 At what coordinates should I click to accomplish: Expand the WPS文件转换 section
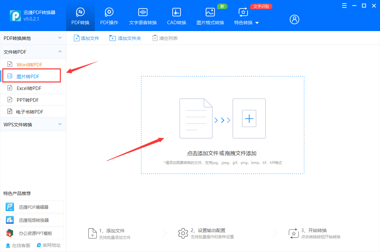33,124
